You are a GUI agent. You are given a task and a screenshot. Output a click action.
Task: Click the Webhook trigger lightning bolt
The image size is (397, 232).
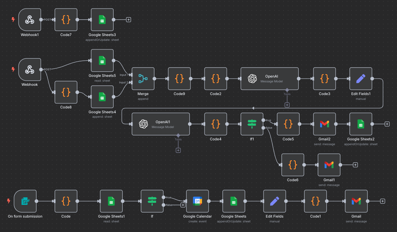point(13,69)
